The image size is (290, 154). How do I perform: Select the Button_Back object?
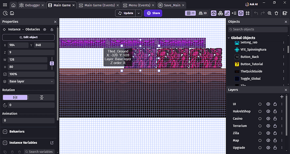[x=250, y=57]
